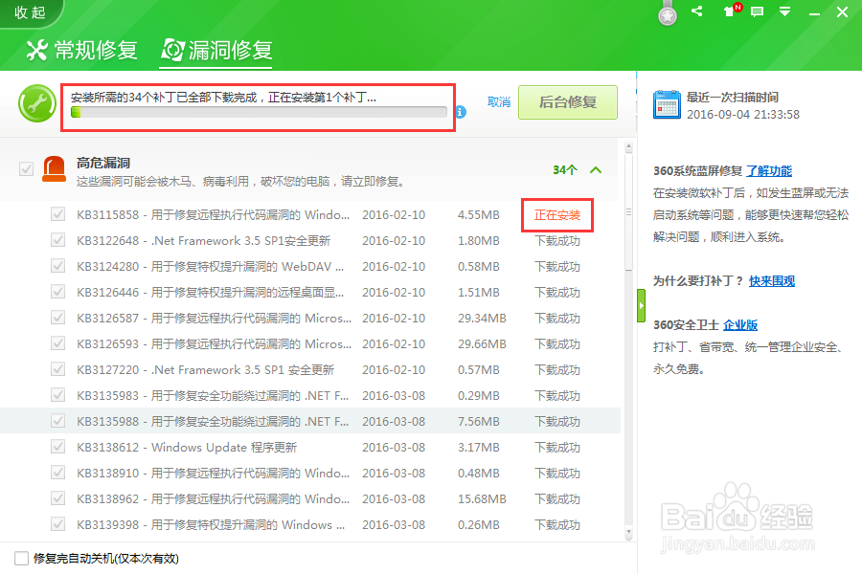Click the info icon beside the progress bar
The width and height of the screenshot is (862, 574).
click(461, 112)
